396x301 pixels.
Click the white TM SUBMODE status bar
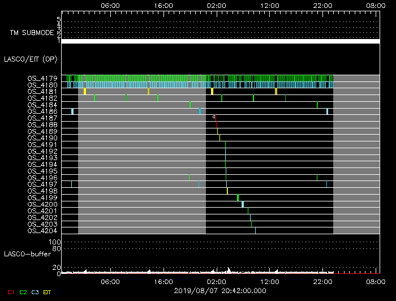(220, 41)
